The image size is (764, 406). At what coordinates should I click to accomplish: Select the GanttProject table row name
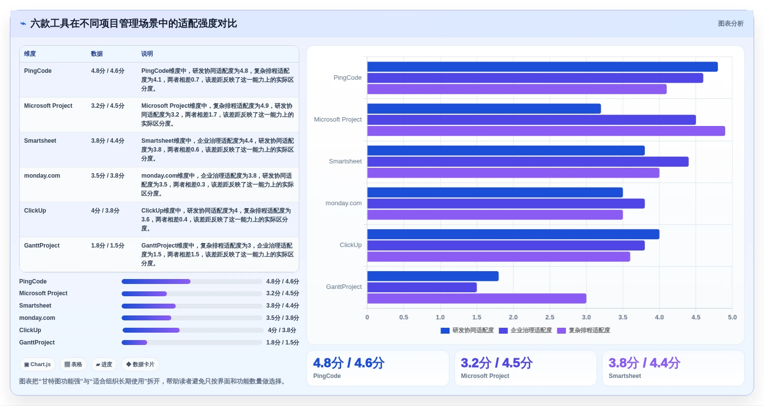(42, 246)
